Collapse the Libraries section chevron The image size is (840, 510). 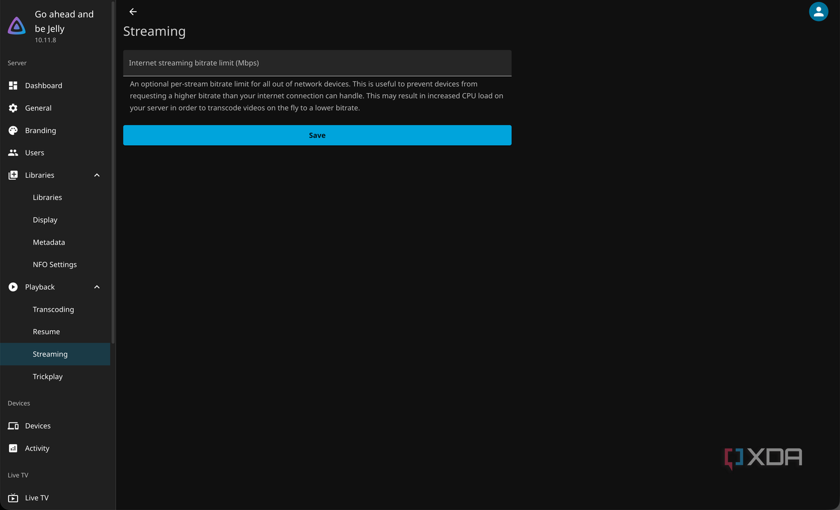(x=97, y=175)
